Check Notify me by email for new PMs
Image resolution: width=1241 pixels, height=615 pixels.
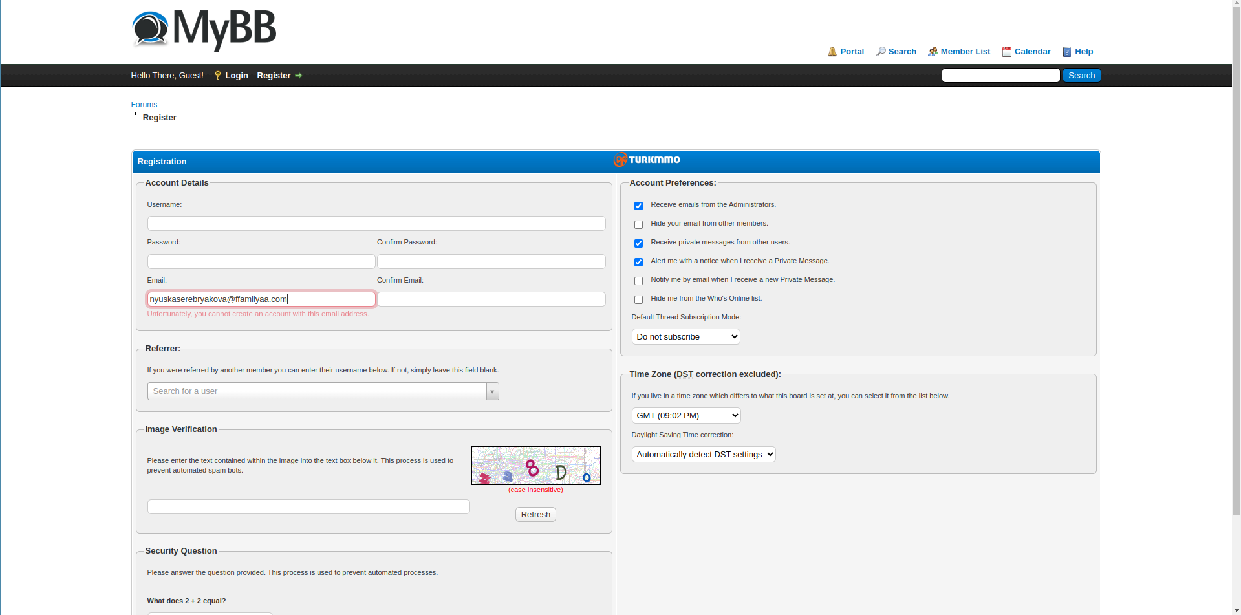click(x=638, y=281)
